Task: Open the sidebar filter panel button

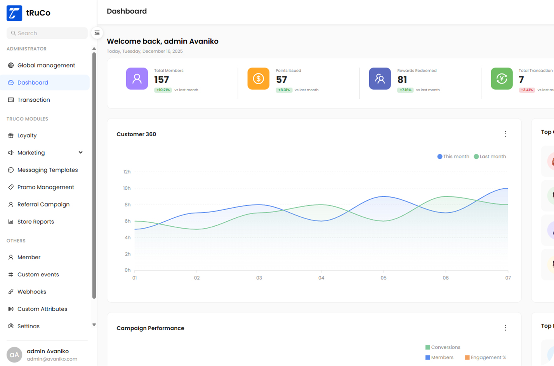Action: (96, 33)
